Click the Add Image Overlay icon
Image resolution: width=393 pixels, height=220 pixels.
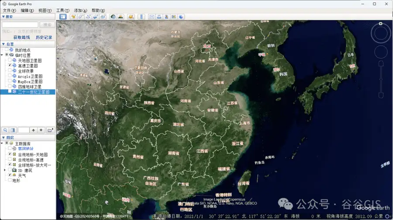click(95, 17)
